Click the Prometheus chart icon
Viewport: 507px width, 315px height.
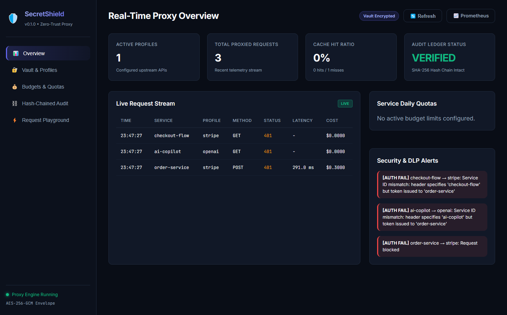coord(456,16)
